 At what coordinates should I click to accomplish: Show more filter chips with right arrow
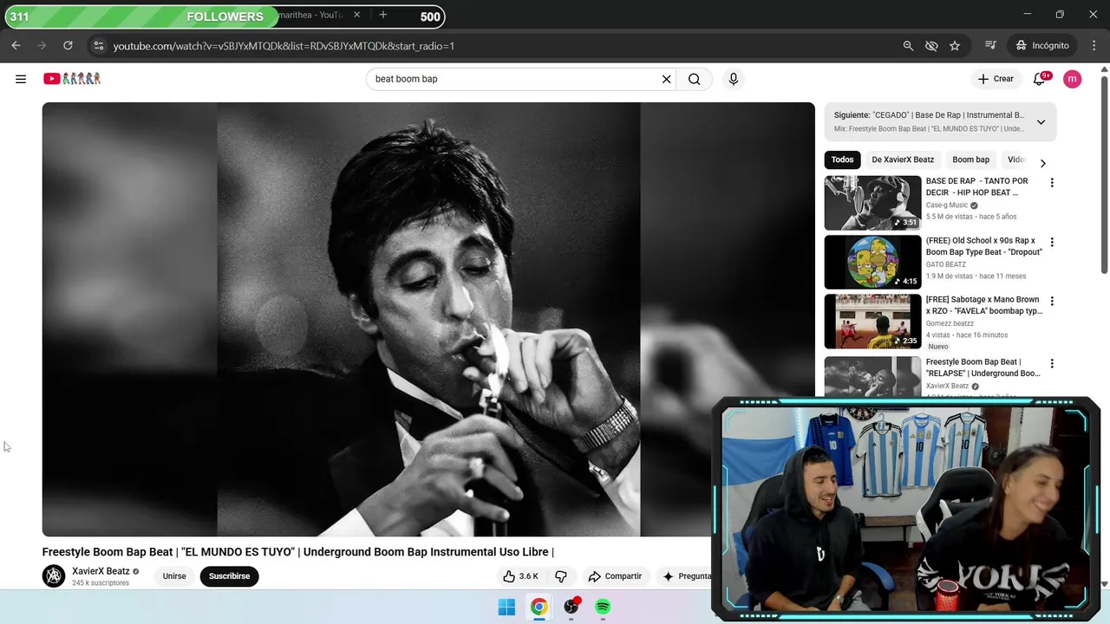[1042, 163]
